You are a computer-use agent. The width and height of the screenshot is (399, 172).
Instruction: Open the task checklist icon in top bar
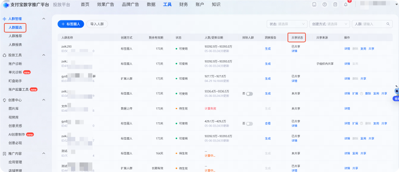click(335, 5)
